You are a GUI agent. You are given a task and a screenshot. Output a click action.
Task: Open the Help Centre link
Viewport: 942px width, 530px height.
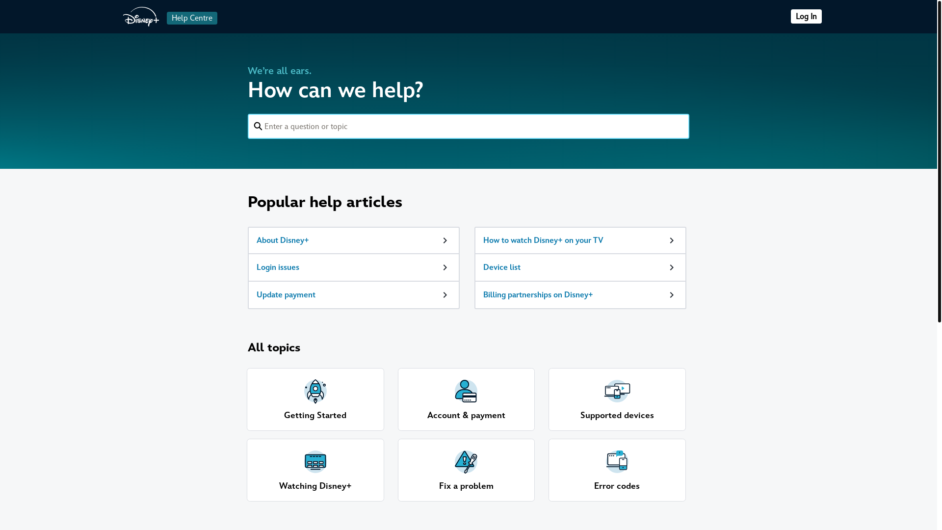point(192,18)
